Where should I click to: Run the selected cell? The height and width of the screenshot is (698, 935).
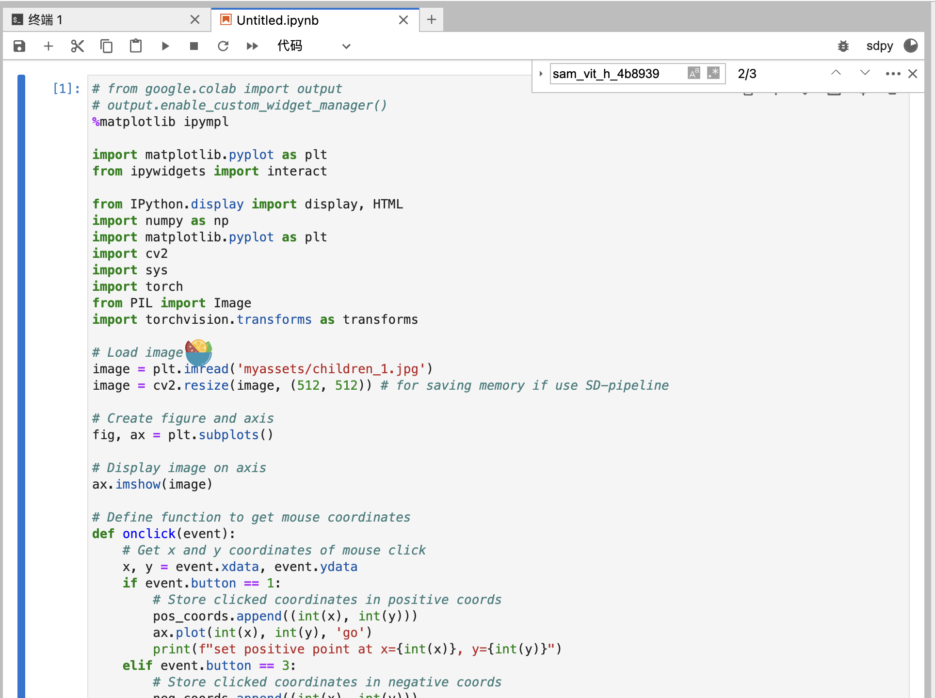(165, 46)
